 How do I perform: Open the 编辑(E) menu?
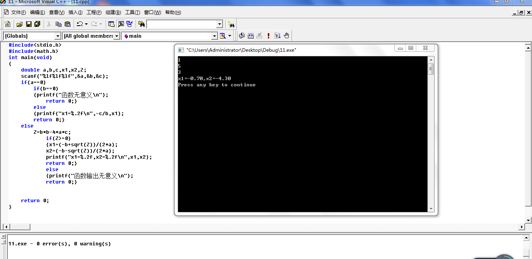pyautogui.click(x=37, y=12)
